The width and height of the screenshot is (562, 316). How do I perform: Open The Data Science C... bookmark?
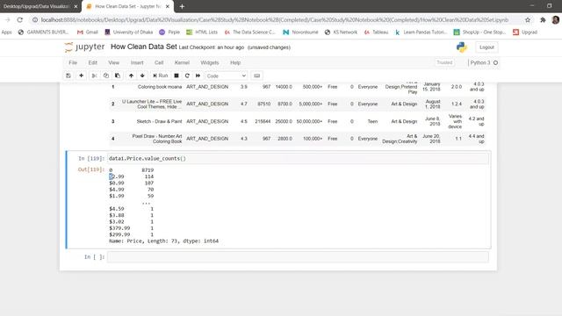click(x=250, y=32)
